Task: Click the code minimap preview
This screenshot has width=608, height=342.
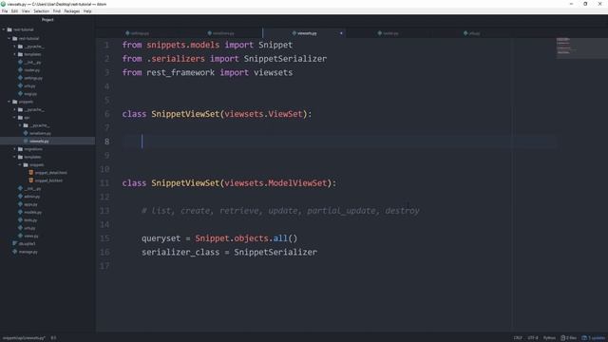Action: (581, 47)
